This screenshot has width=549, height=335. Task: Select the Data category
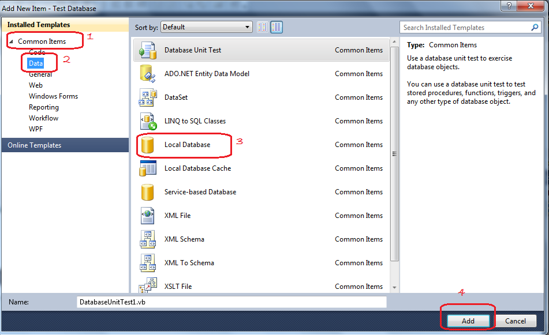36,63
